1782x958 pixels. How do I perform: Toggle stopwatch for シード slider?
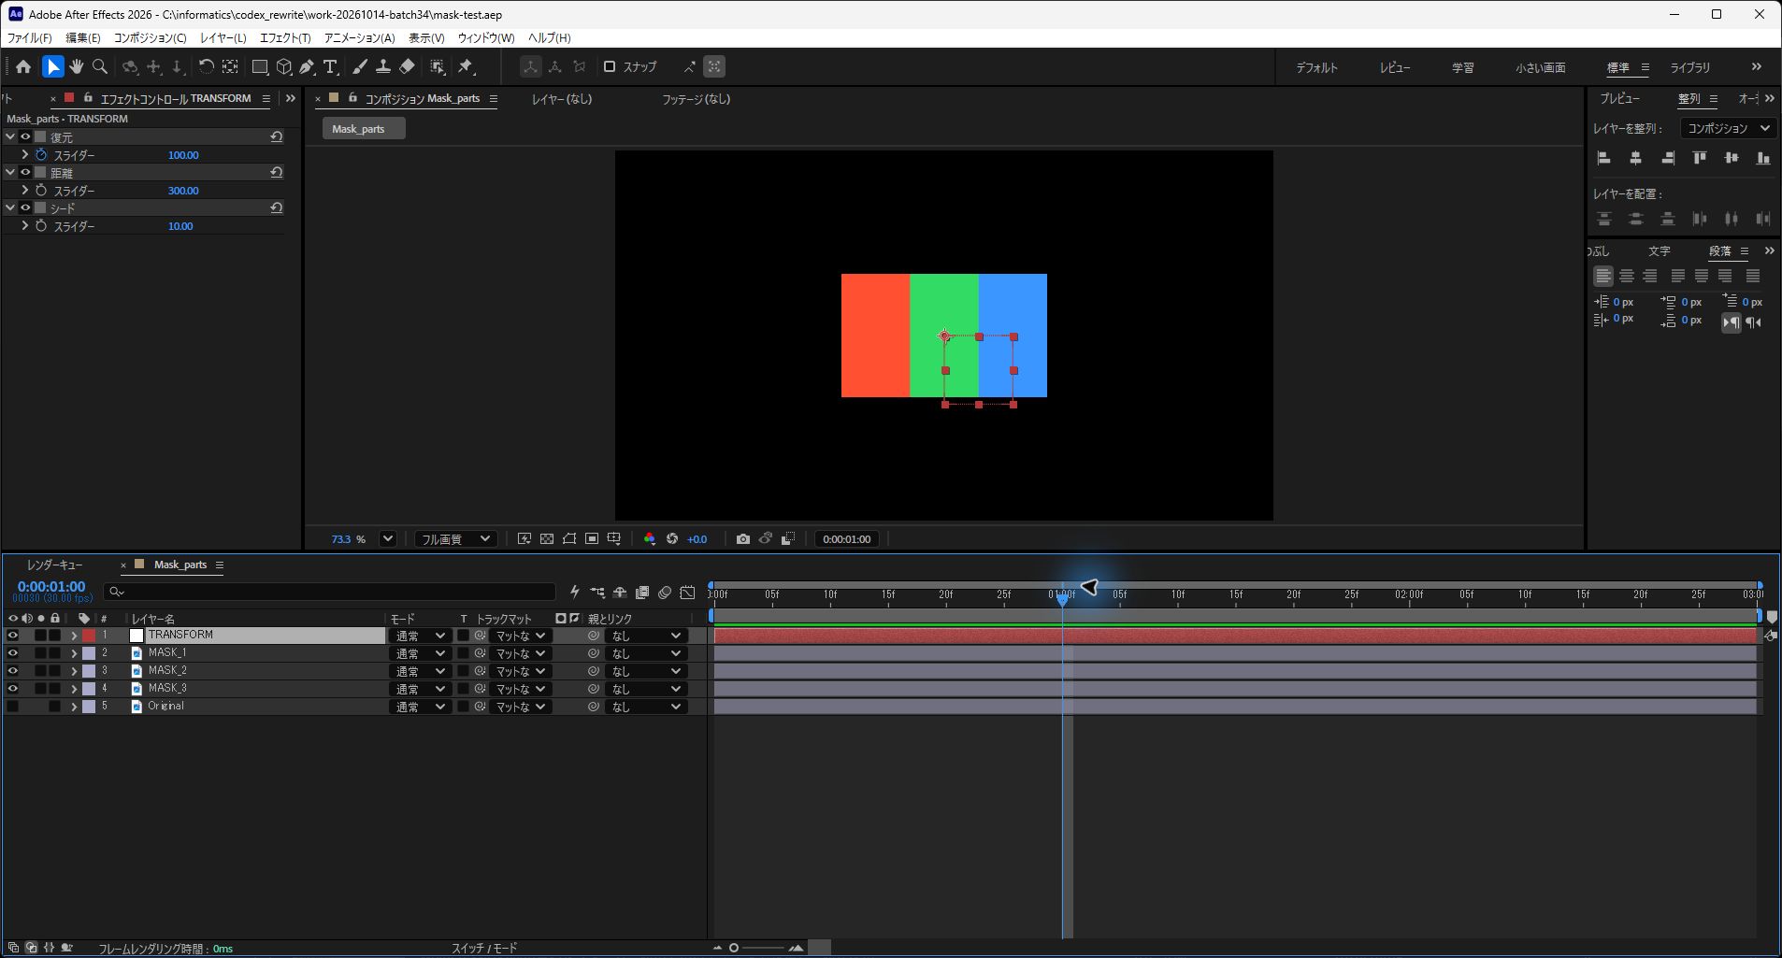[41, 226]
